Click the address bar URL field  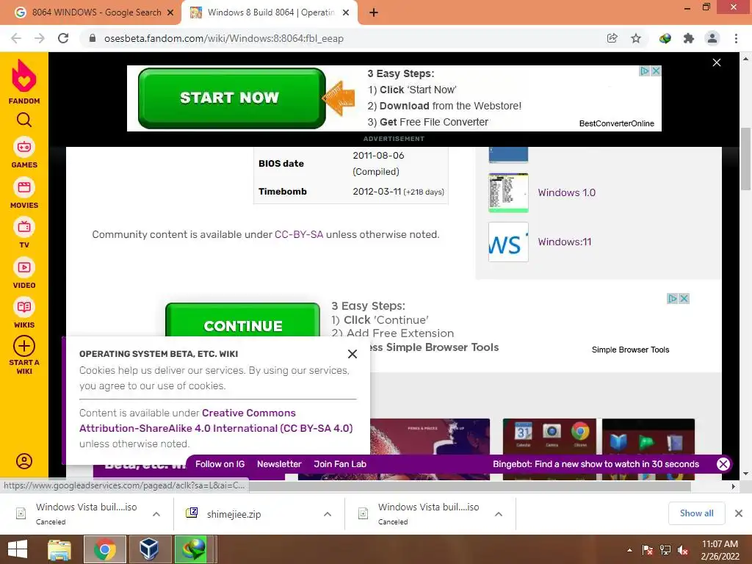[345, 38]
